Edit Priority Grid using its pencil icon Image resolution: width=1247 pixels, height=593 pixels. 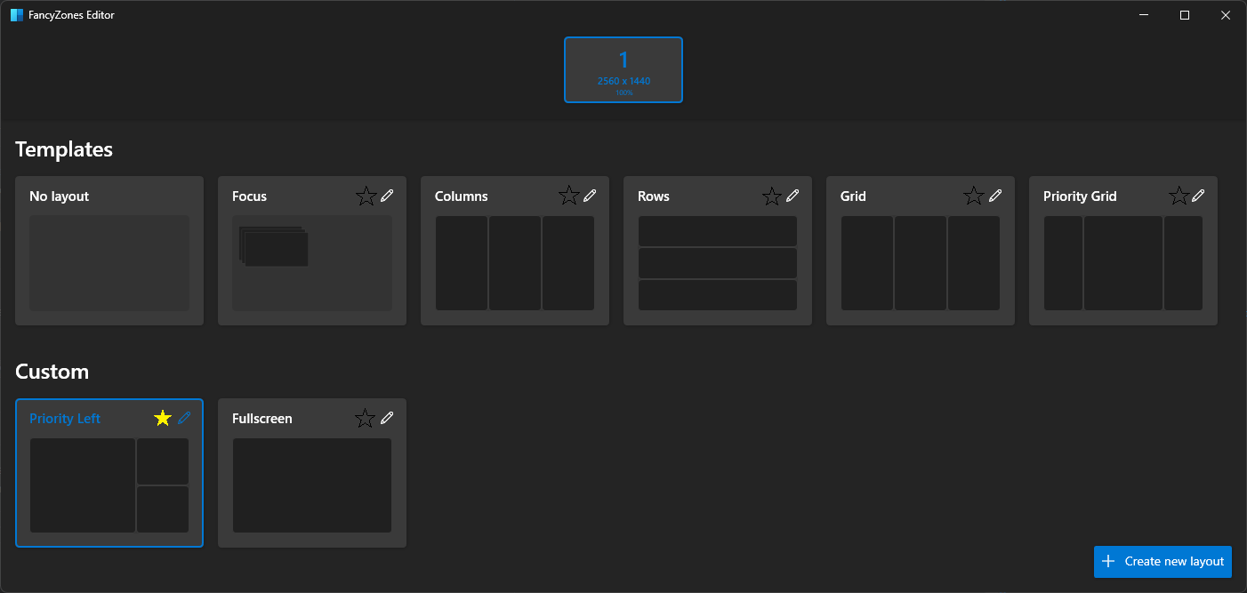1198,196
